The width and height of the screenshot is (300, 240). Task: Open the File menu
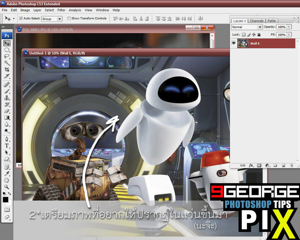4,10
